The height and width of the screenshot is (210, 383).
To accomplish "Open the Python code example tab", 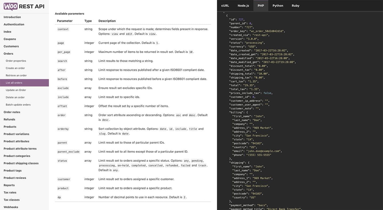I will [278, 6].
